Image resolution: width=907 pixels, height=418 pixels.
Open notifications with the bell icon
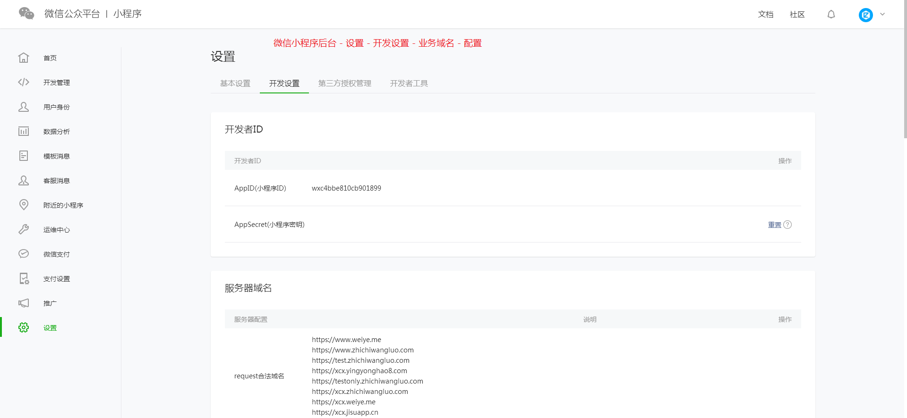(831, 15)
